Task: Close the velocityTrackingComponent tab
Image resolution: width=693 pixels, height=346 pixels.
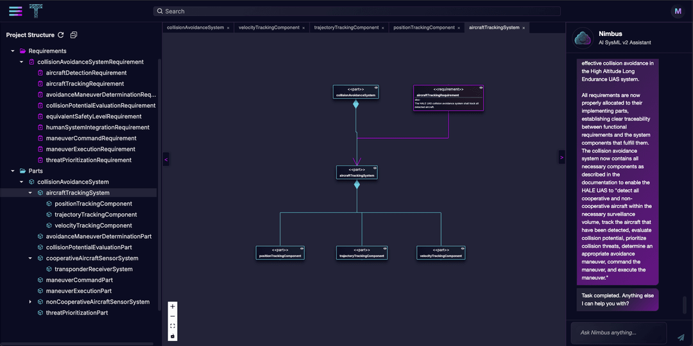Action: pos(304,28)
